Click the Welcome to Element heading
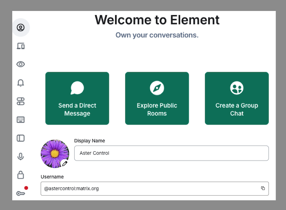This screenshot has width=286, height=210. 157,20
